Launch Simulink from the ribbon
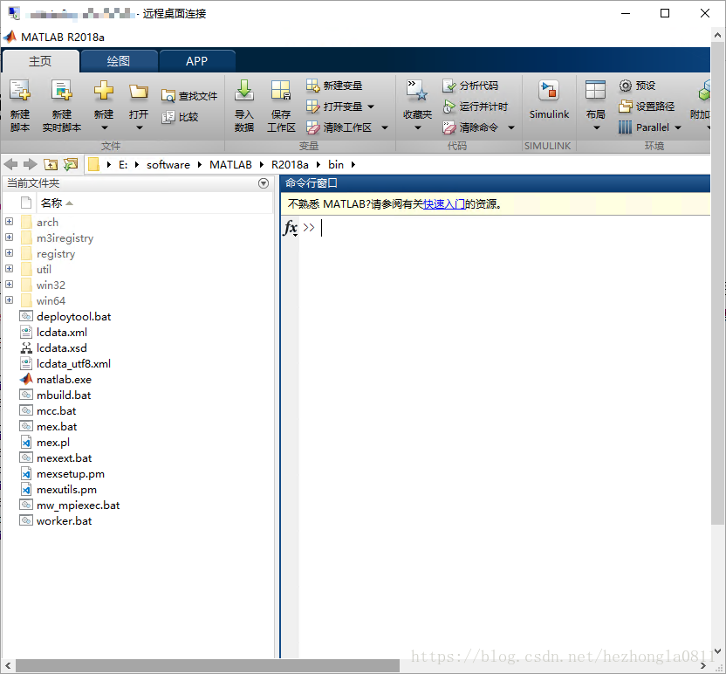726x674 pixels. [x=549, y=100]
